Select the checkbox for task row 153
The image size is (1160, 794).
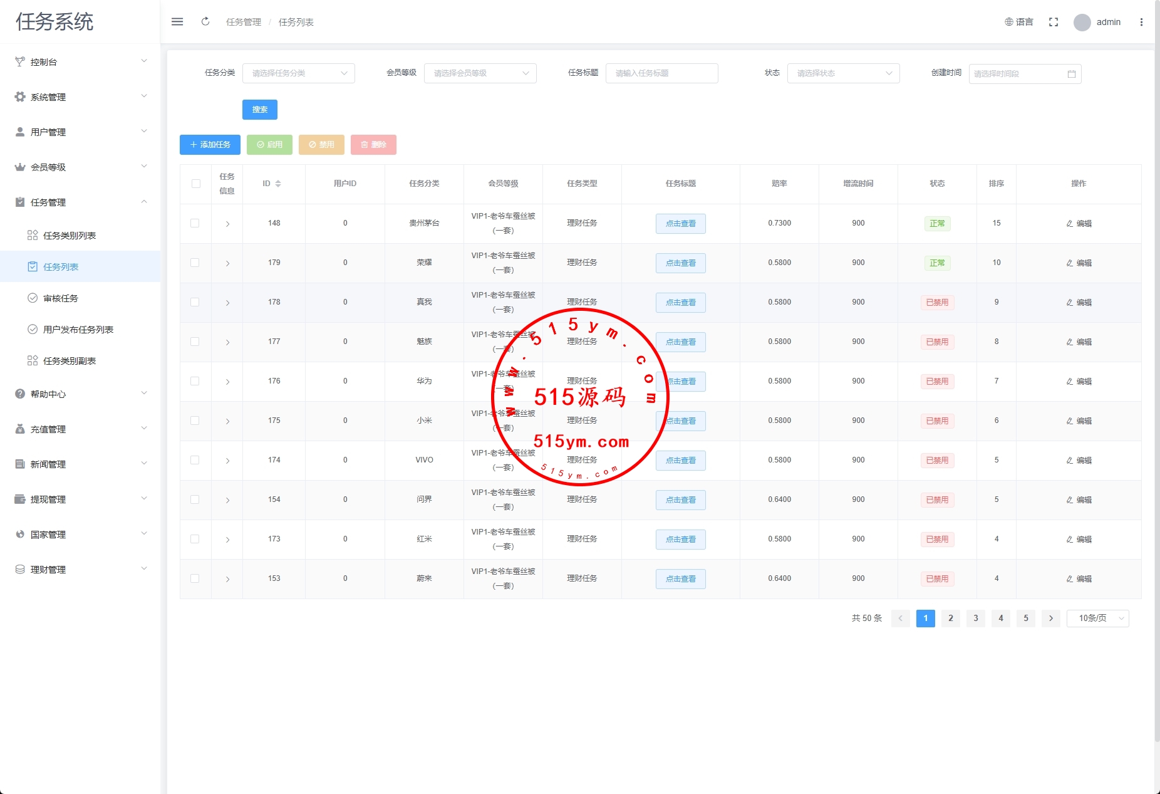[195, 578]
